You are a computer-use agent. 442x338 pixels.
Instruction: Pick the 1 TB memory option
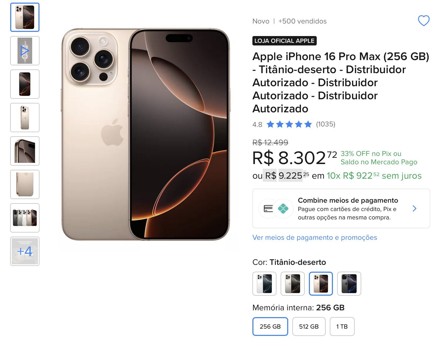coord(342,327)
